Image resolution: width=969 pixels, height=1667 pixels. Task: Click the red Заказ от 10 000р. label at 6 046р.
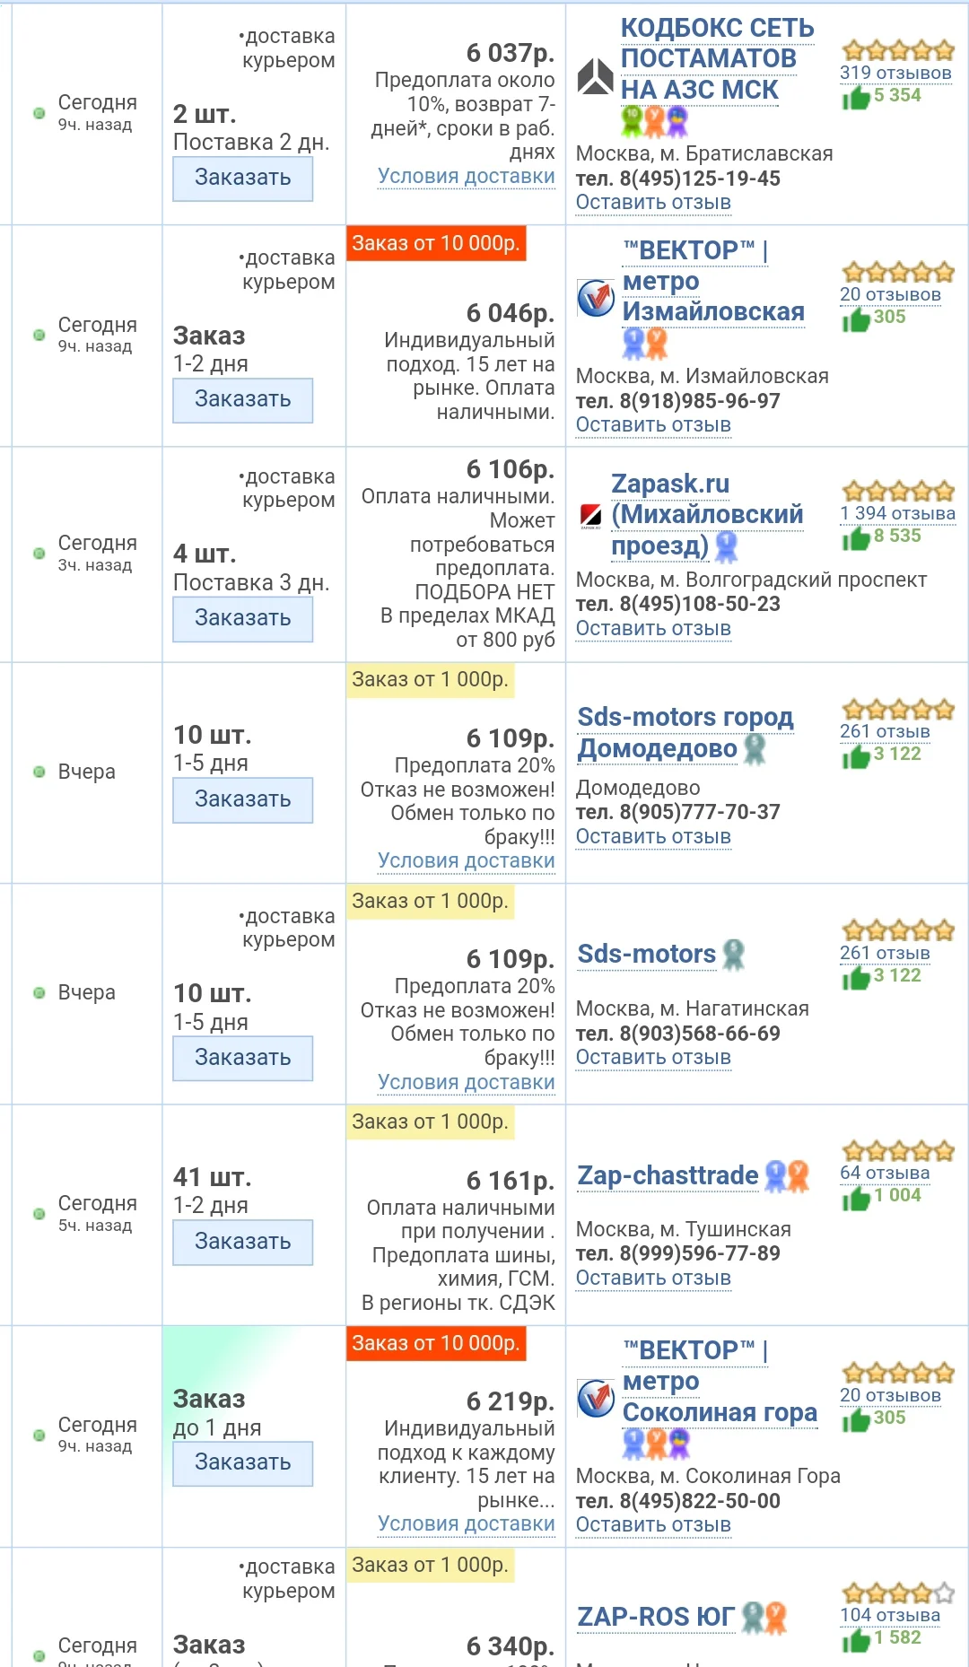click(x=436, y=243)
